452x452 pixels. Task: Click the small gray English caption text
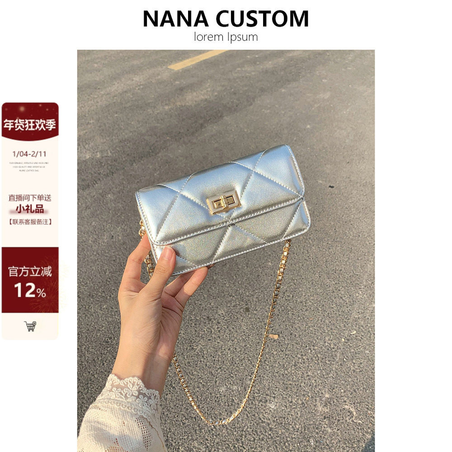tap(29, 167)
